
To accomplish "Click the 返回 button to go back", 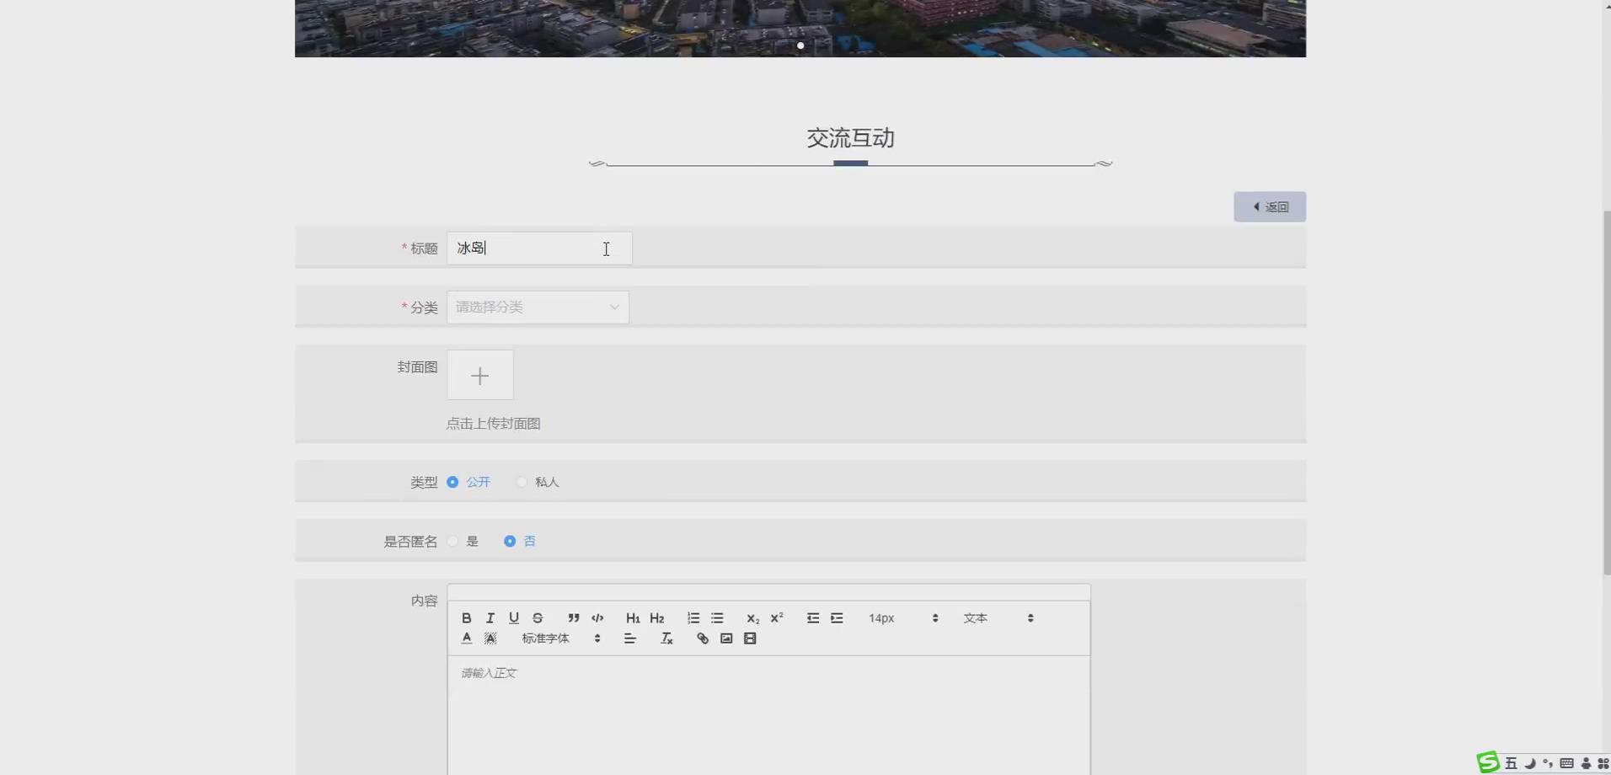I will click(x=1269, y=206).
